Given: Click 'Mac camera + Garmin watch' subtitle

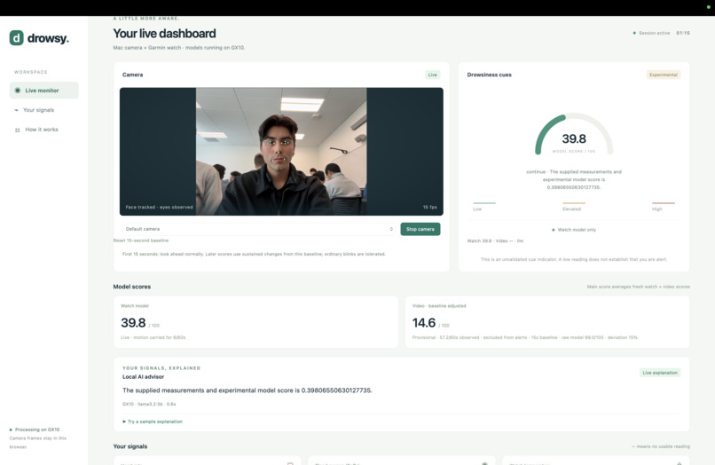Looking at the screenshot, I should click(x=179, y=47).
